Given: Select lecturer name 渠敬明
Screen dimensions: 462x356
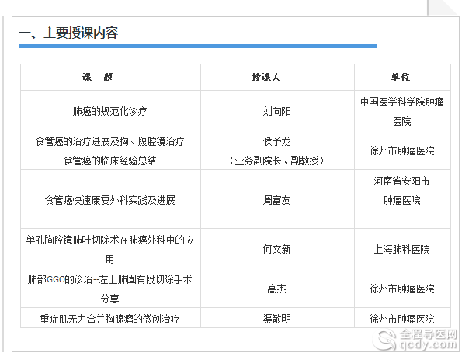Looking at the screenshot, I should [276, 319].
